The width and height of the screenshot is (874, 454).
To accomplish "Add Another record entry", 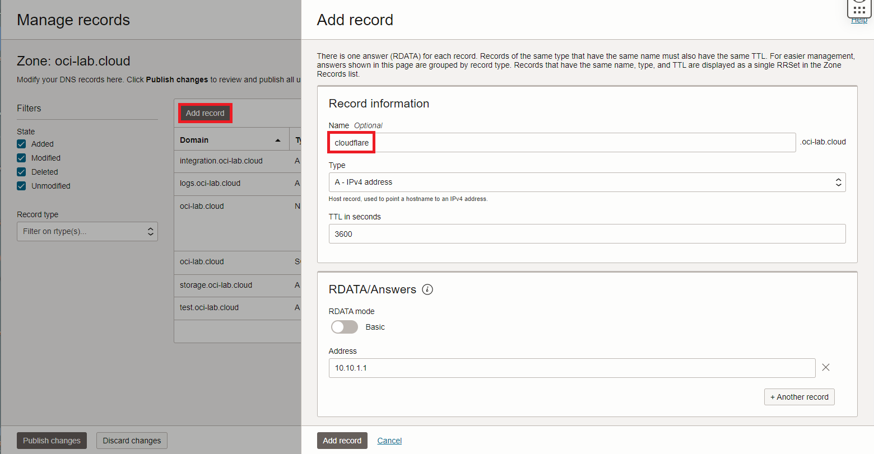I will click(799, 397).
